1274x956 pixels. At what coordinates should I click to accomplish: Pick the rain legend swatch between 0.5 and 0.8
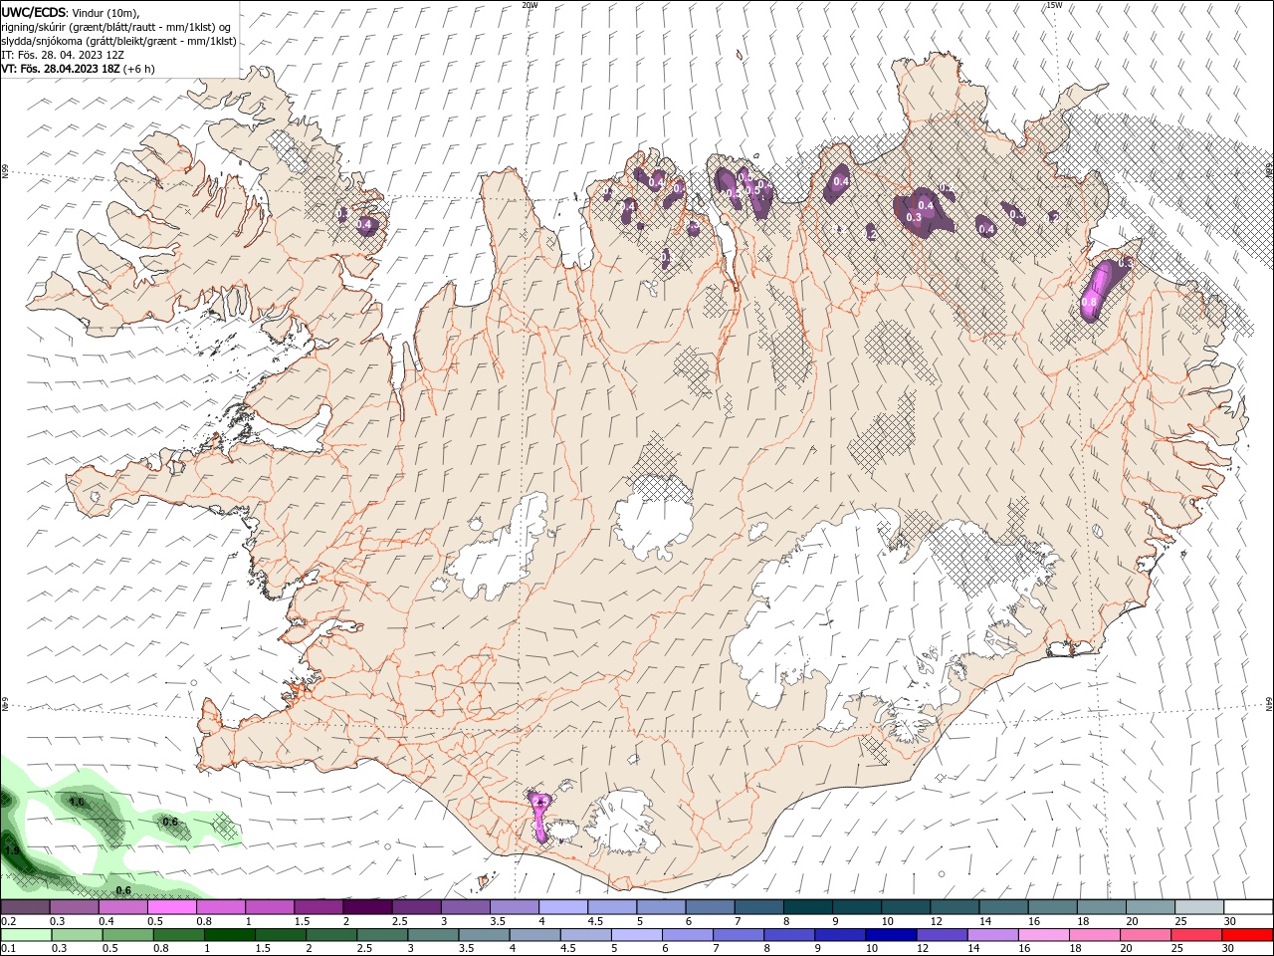coord(129,935)
